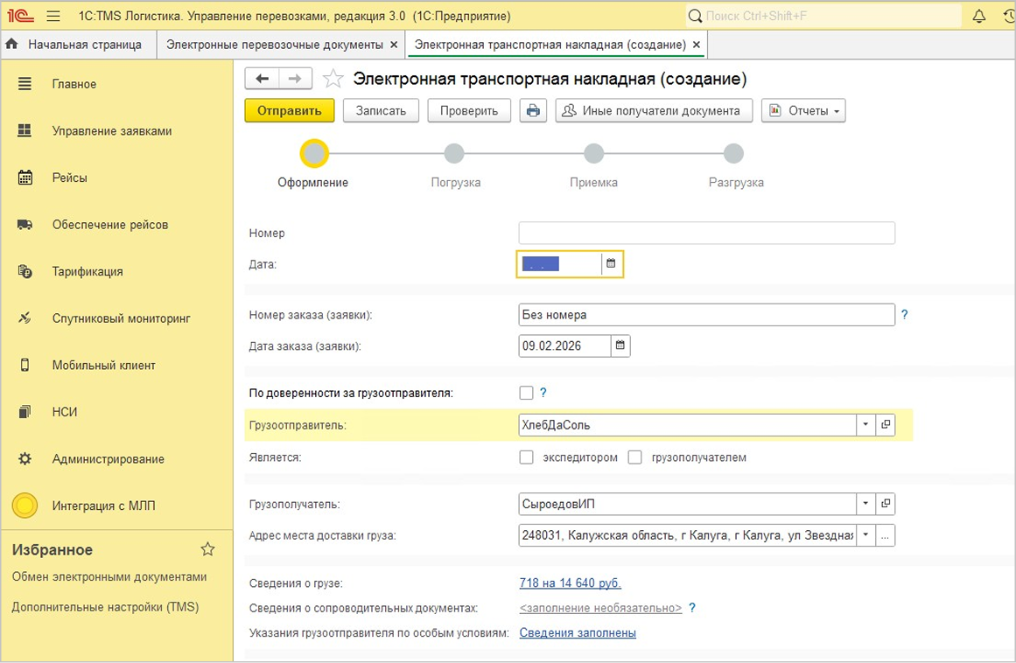Switch to Электронные перевозочные документы tab

[275, 45]
